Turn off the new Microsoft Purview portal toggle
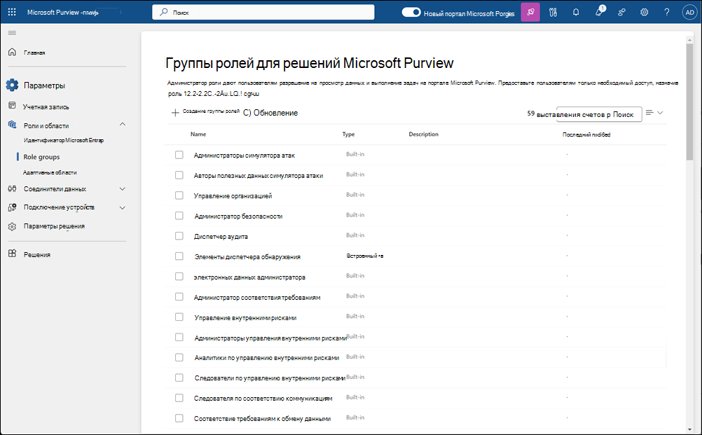The height and width of the screenshot is (435, 702). coord(411,12)
